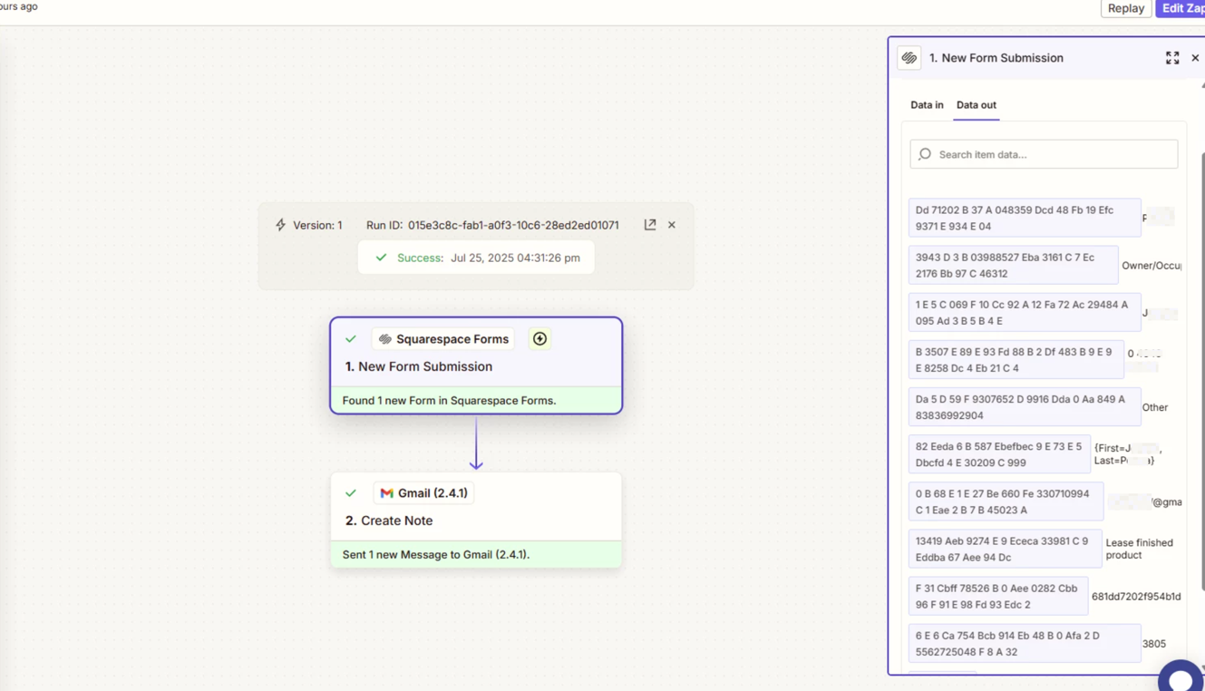Click the Search item data field
This screenshot has width=1205, height=691.
click(1052, 154)
